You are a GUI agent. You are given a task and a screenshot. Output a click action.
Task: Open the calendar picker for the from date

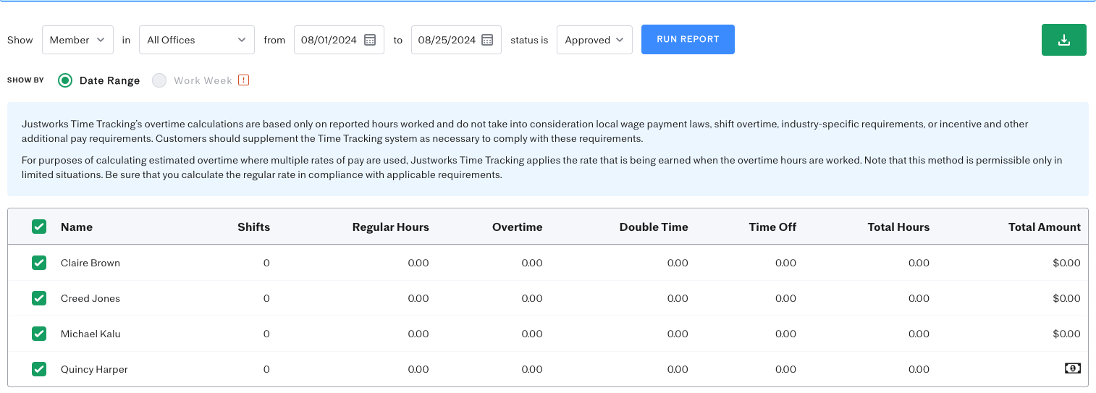[370, 40]
